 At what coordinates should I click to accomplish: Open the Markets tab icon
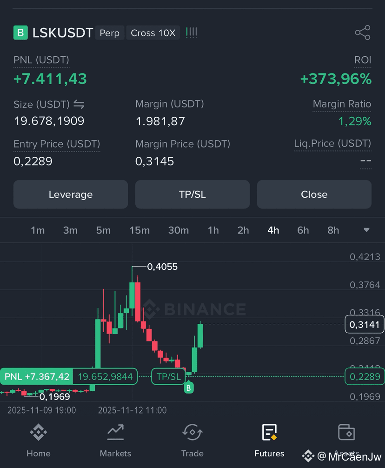tap(115, 432)
